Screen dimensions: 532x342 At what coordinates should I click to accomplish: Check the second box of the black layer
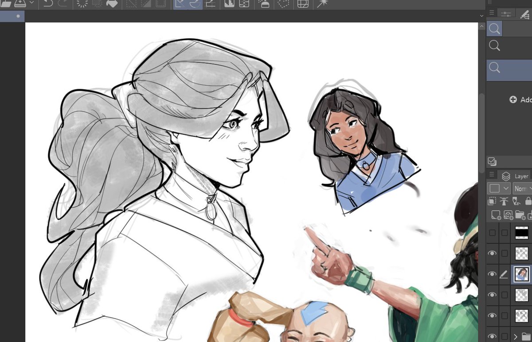pos(504,233)
